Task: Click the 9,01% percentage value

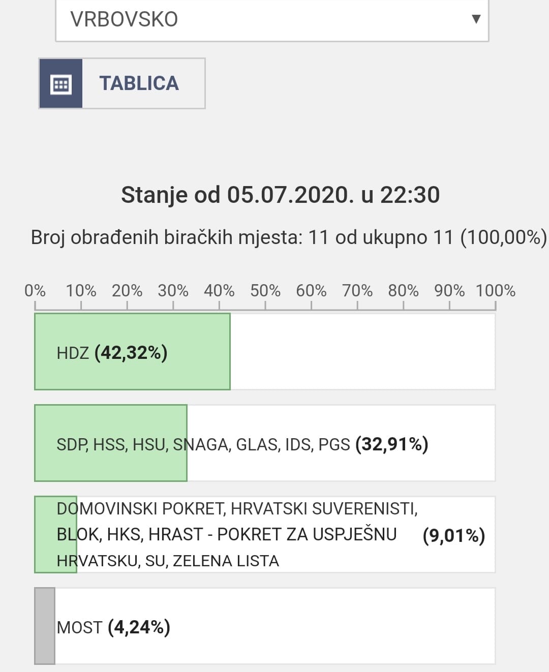Action: [454, 535]
